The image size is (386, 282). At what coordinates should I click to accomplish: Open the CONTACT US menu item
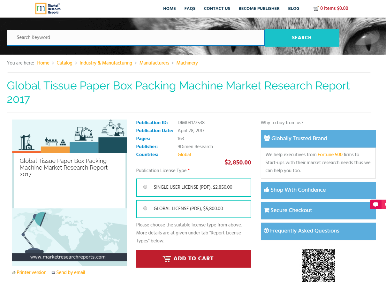pyautogui.click(x=217, y=9)
